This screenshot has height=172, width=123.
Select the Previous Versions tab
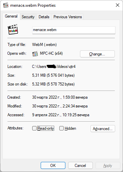point(67,17)
